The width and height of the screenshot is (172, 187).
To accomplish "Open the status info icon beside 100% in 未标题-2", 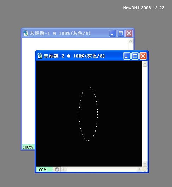I will 57,169.
